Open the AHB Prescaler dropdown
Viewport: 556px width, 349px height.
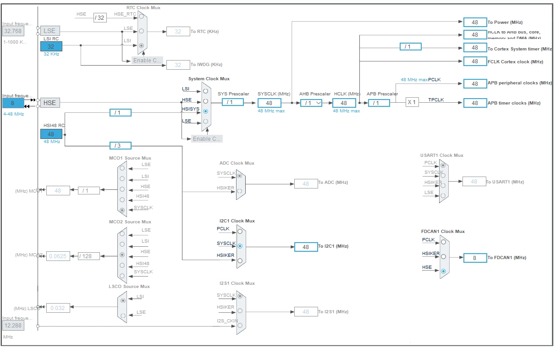[x=312, y=103]
